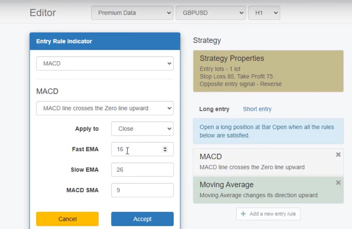
Task: Click the MACD SMA input field
Action: (x=142, y=190)
